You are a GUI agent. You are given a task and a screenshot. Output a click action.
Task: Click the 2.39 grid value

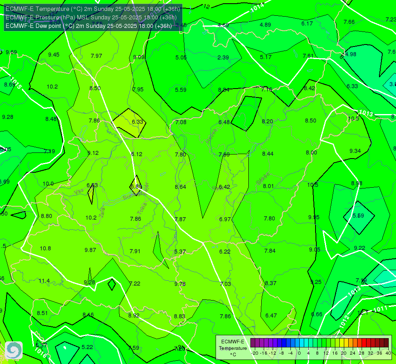223,57
